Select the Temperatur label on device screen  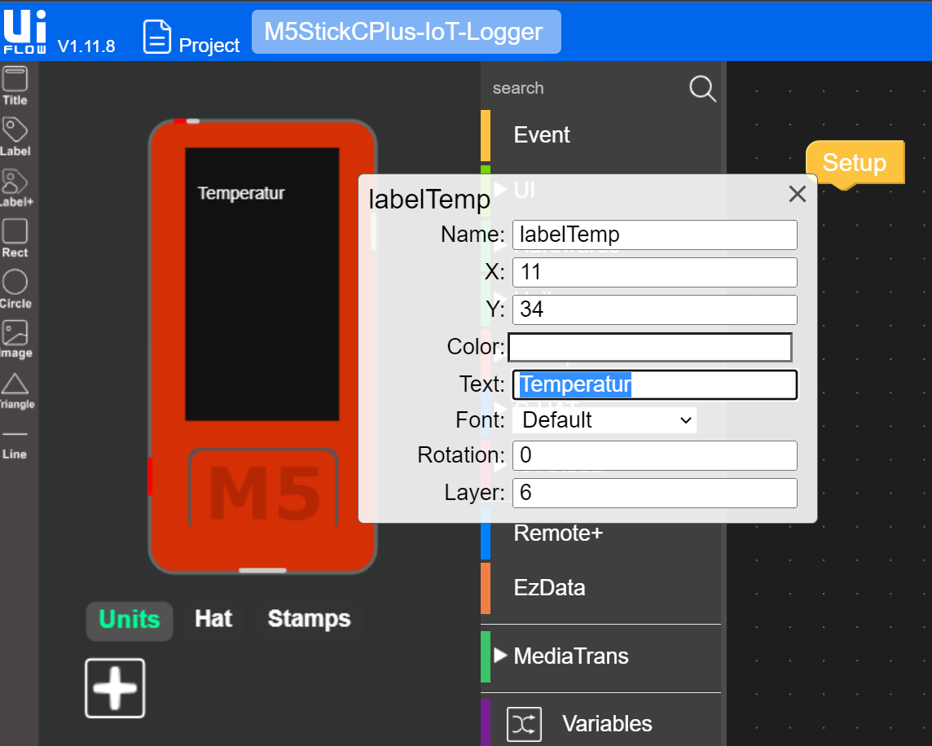(x=240, y=193)
